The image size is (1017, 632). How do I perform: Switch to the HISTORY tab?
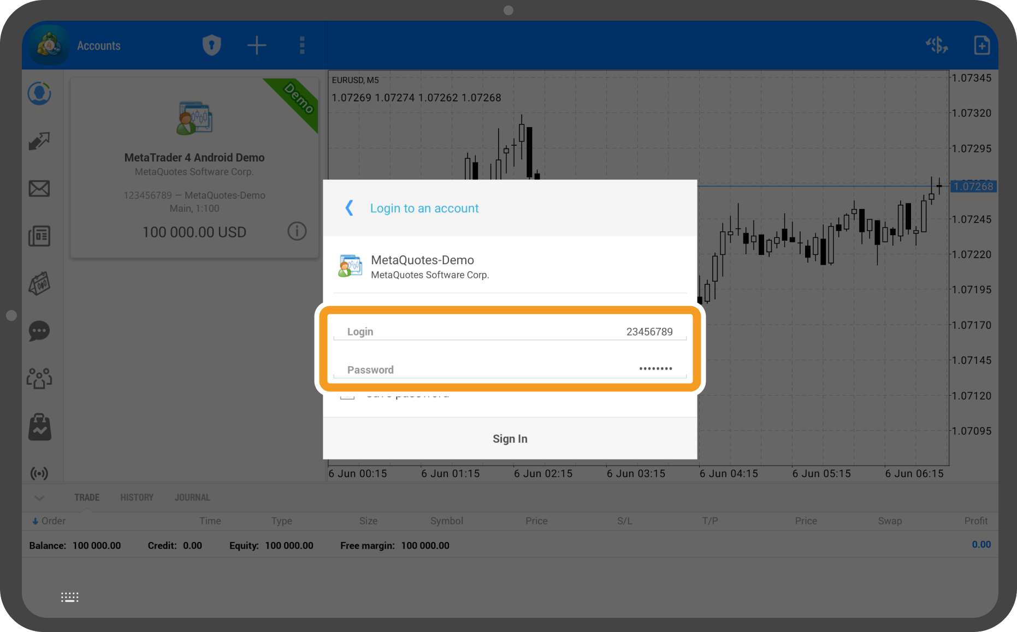coord(137,498)
